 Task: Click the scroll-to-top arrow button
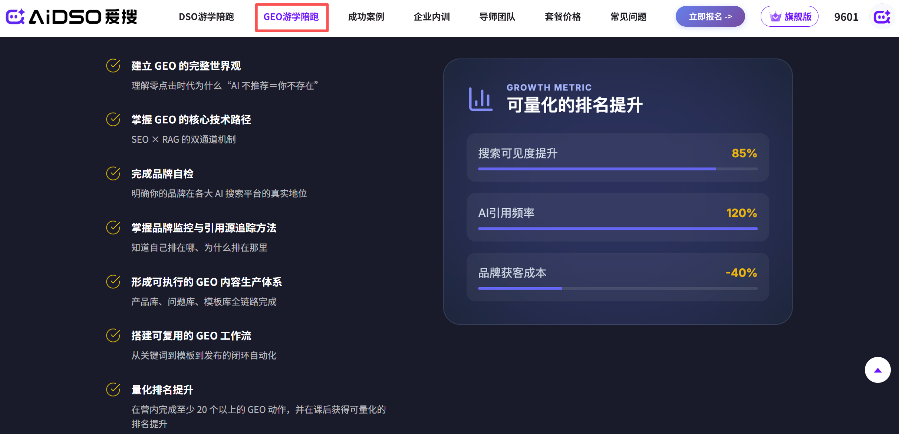coord(877,370)
